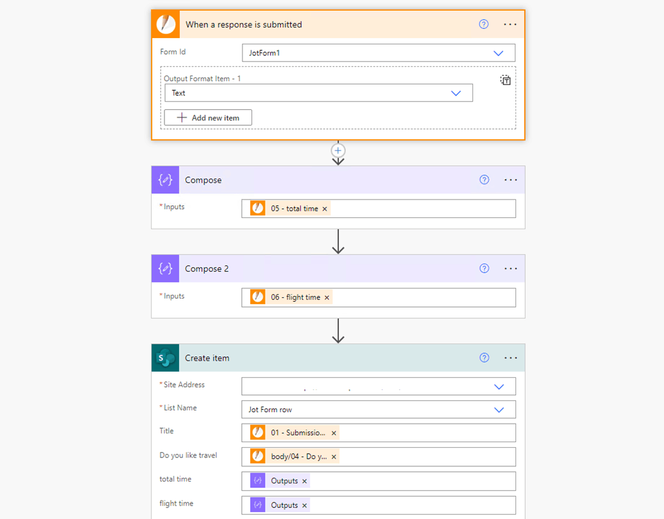Remove Outputs token from total time field
Image resolution: width=664 pixels, height=519 pixels.
pyautogui.click(x=305, y=482)
